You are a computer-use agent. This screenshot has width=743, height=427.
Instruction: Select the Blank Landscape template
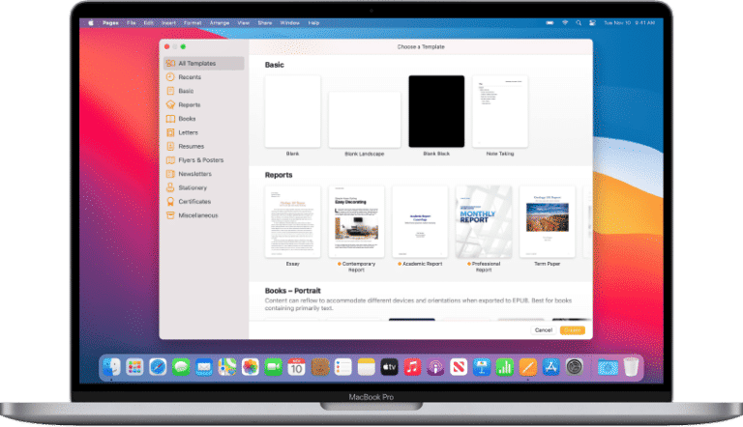point(365,120)
